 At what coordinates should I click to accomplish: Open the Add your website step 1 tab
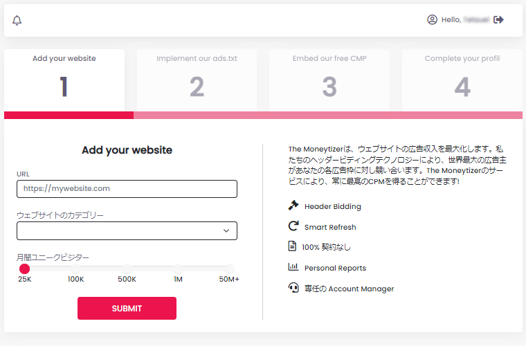pyautogui.click(x=64, y=80)
